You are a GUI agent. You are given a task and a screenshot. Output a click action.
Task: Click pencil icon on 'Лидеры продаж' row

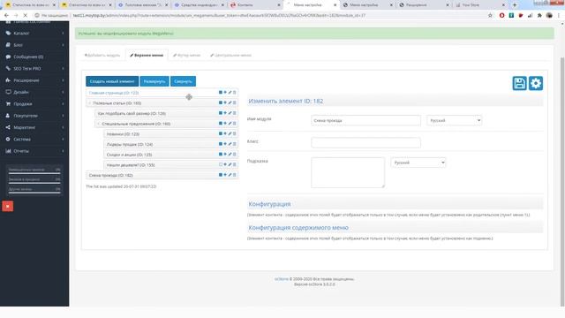pyautogui.click(x=230, y=144)
